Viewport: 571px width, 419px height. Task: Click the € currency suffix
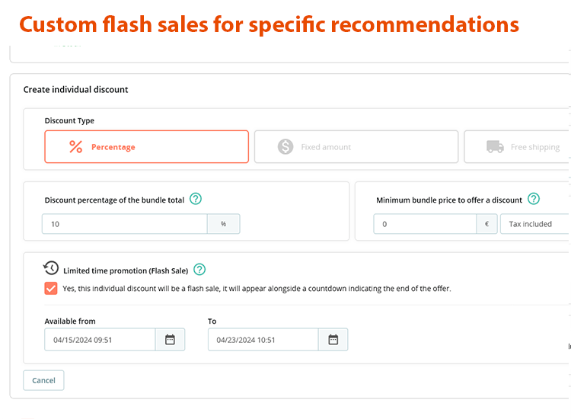pos(487,224)
